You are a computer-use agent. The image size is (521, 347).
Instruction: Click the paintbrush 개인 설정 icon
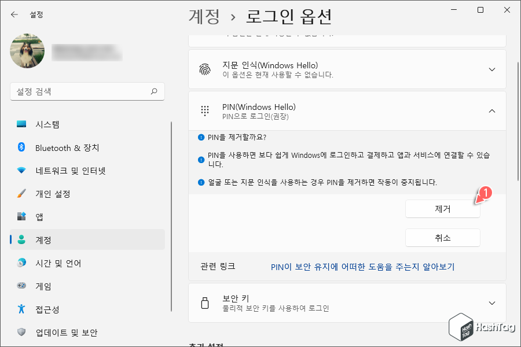click(x=21, y=193)
